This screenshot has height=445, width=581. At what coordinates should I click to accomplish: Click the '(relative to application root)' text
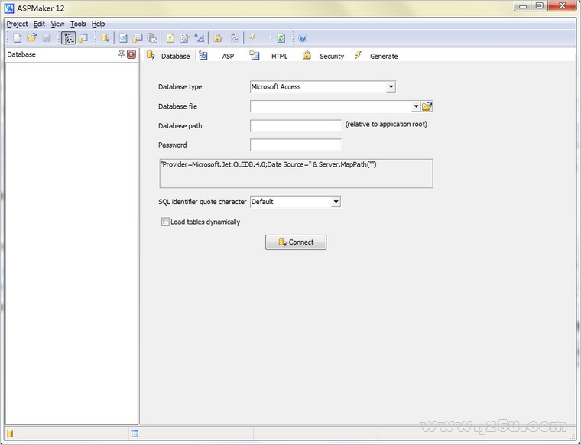386,124
